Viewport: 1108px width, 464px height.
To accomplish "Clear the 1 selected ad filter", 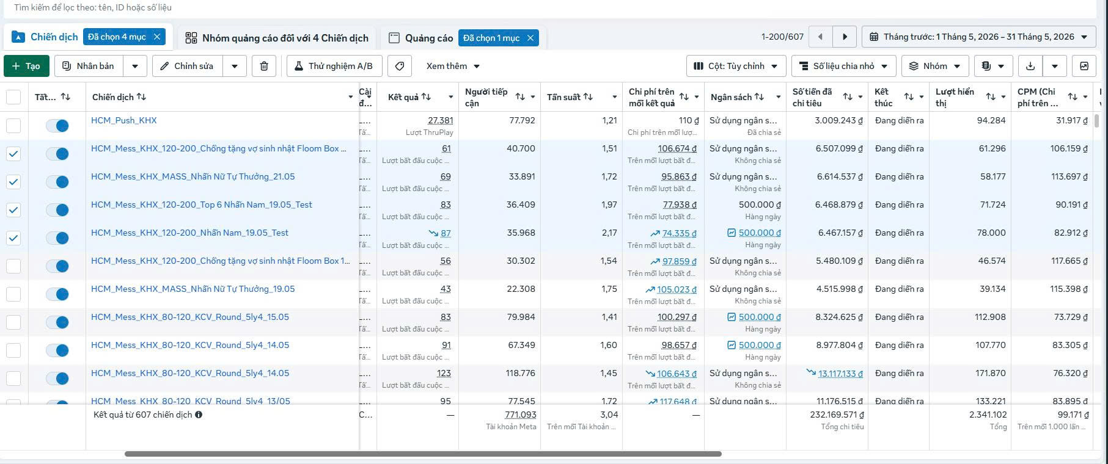I will [x=530, y=38].
